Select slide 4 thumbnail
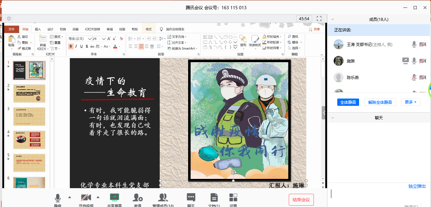The image size is (431, 207). [29, 140]
